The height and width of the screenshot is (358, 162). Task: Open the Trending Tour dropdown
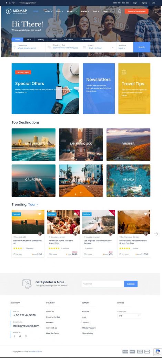point(33,204)
